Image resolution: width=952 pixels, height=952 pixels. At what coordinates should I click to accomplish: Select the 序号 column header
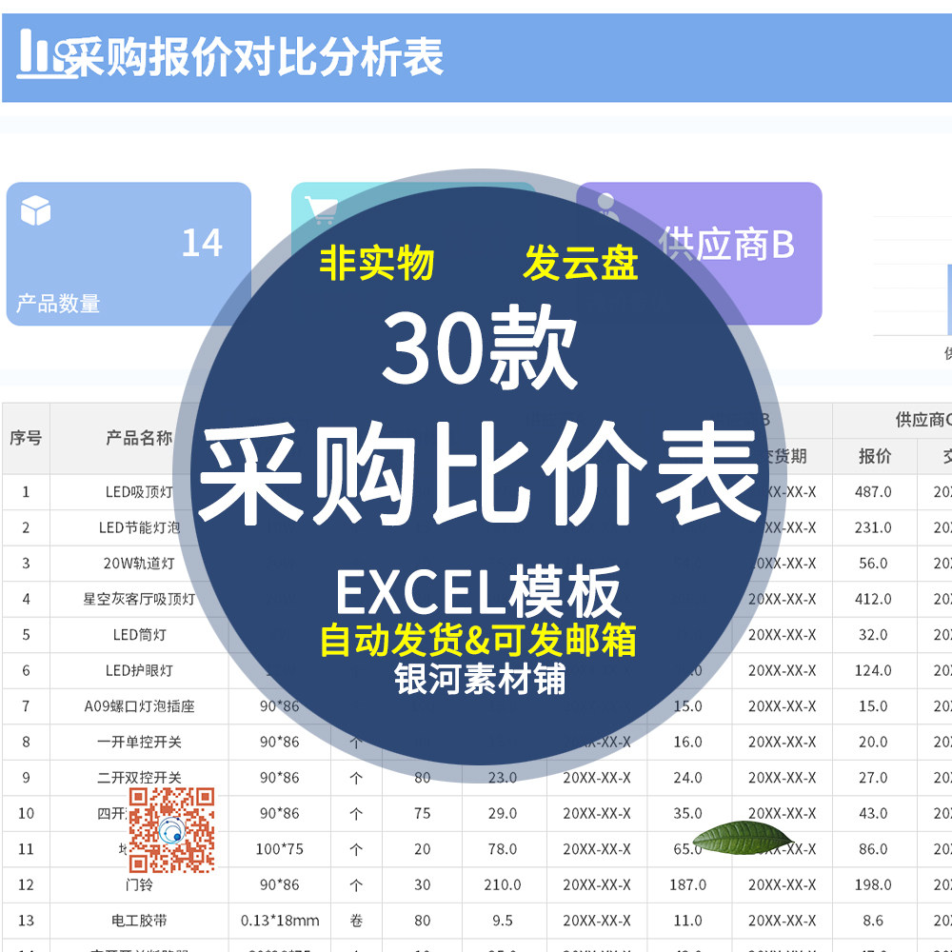click(x=26, y=436)
